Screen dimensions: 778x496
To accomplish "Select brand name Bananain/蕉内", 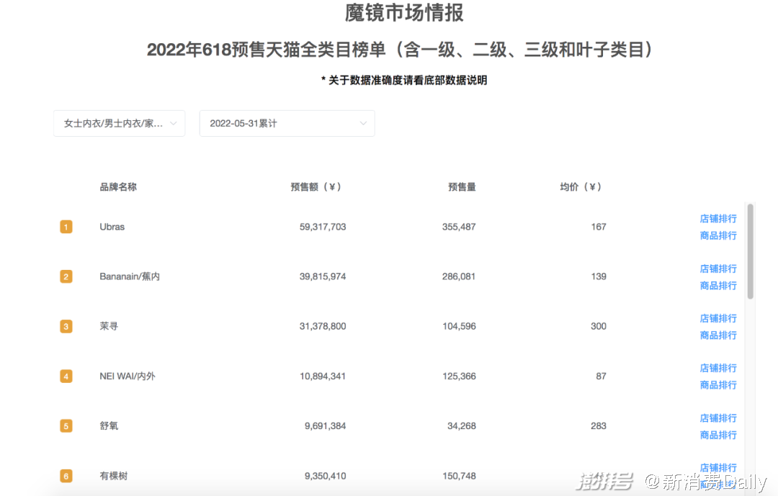I will click(x=130, y=276).
